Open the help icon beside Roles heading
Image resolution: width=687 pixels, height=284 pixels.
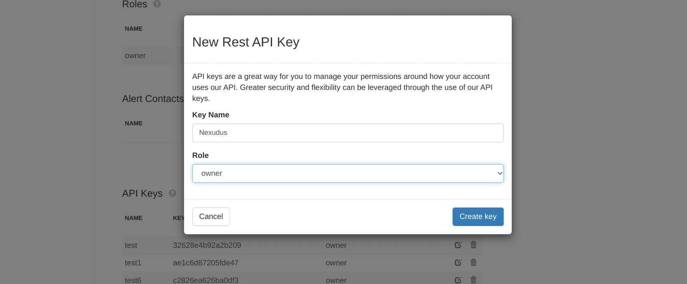click(157, 4)
